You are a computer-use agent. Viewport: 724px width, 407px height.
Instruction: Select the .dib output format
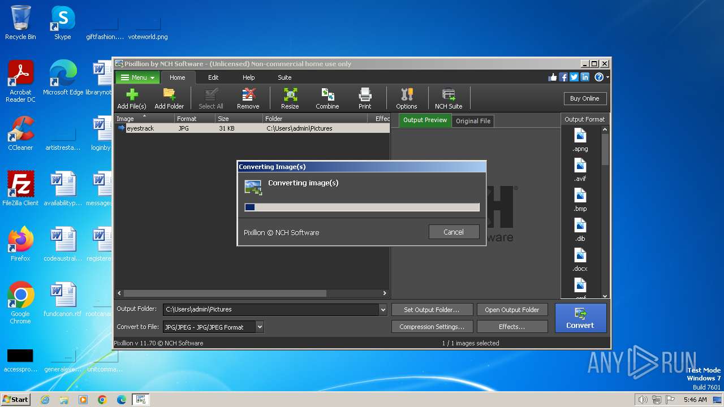[580, 230]
